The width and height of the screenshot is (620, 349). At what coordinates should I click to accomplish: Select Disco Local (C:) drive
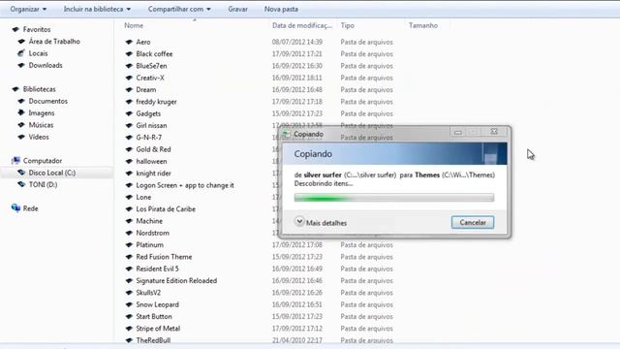pos(51,173)
